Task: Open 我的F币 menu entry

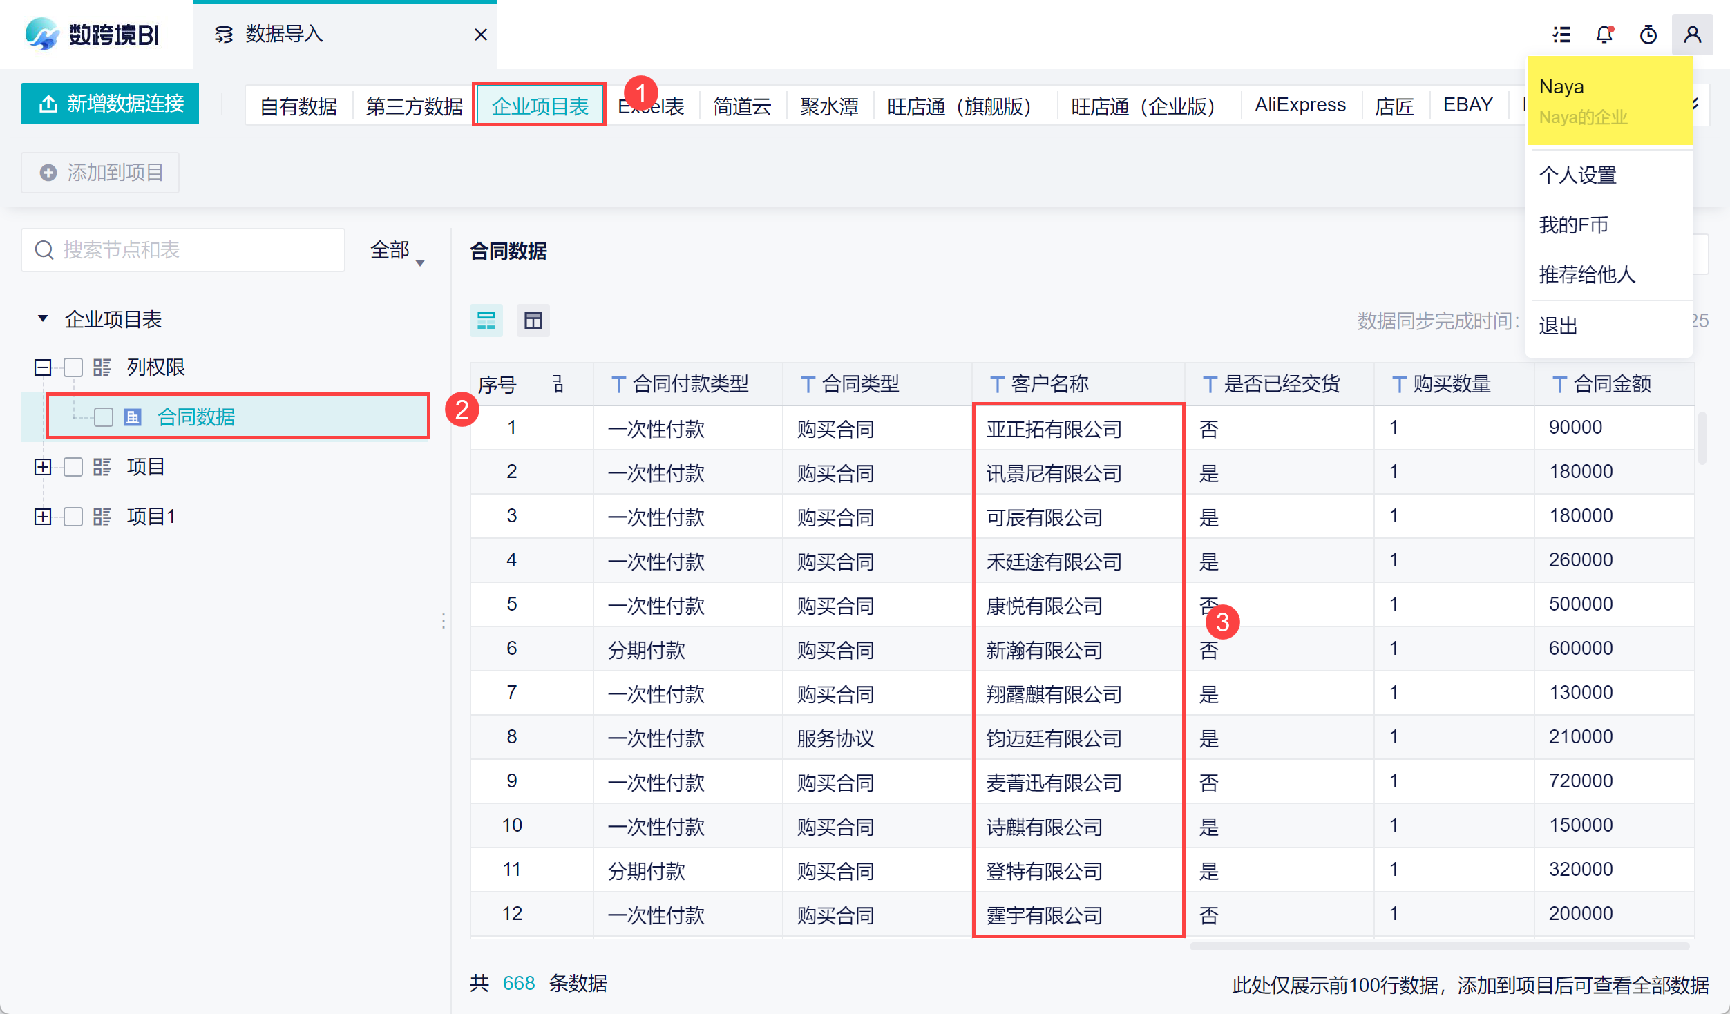Action: coord(1609,224)
